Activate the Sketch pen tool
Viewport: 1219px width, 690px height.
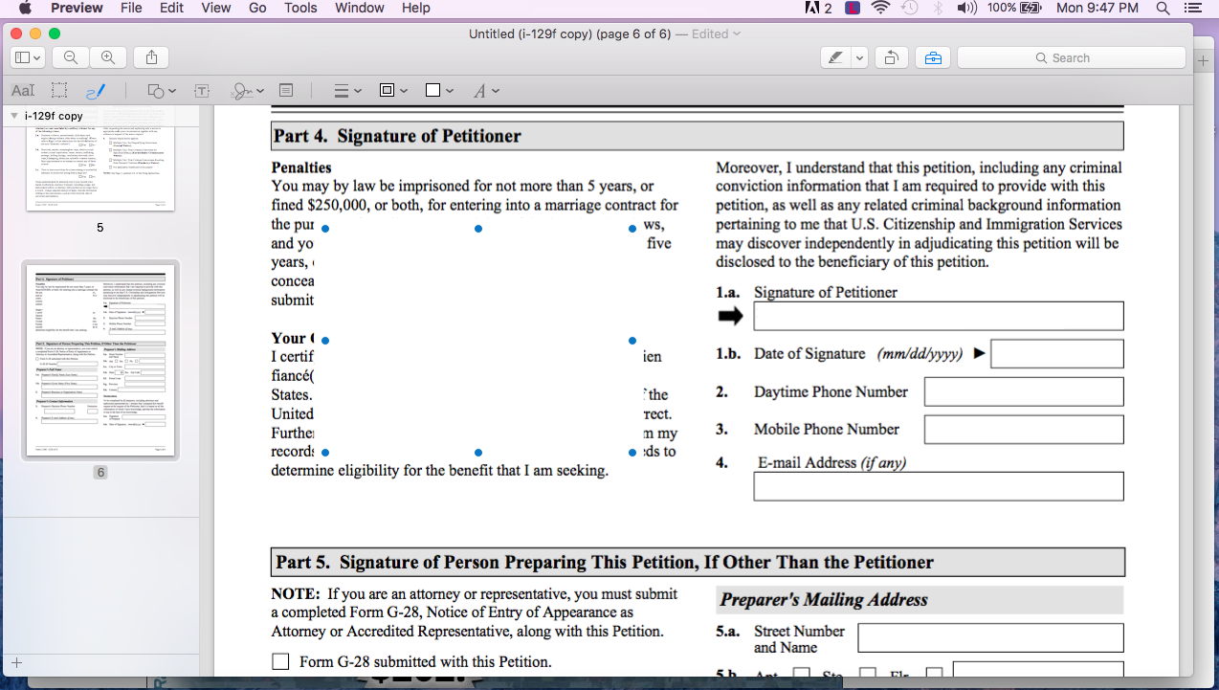(96, 91)
